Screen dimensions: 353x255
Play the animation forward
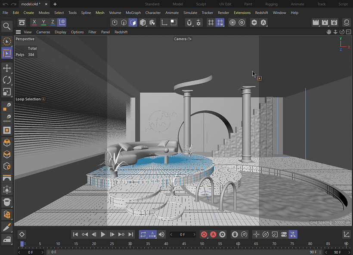103,234
